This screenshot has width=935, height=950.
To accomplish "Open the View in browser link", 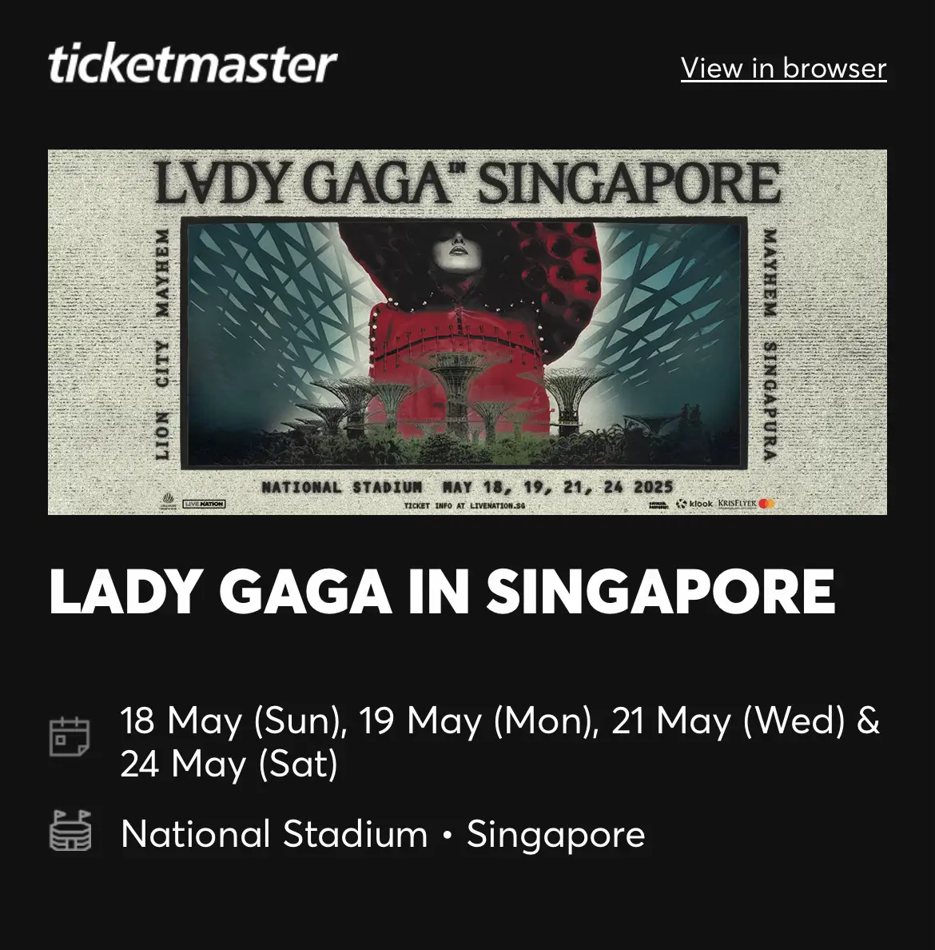I will click(x=784, y=68).
